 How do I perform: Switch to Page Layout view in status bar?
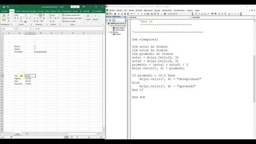[72, 137]
